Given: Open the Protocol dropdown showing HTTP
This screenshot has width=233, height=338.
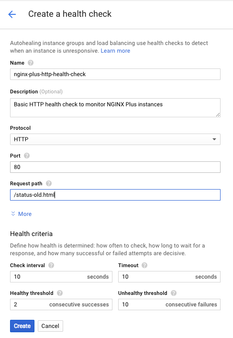Looking at the screenshot, I should point(115,139).
